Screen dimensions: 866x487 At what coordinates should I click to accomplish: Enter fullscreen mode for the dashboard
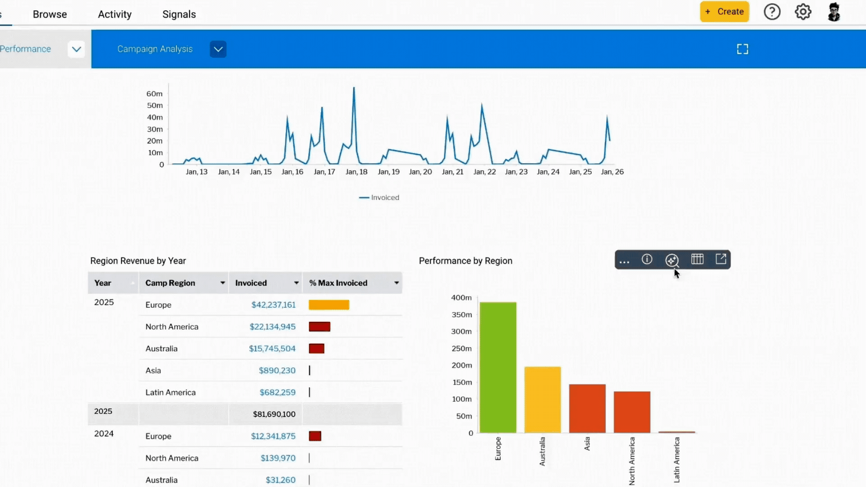click(x=742, y=49)
